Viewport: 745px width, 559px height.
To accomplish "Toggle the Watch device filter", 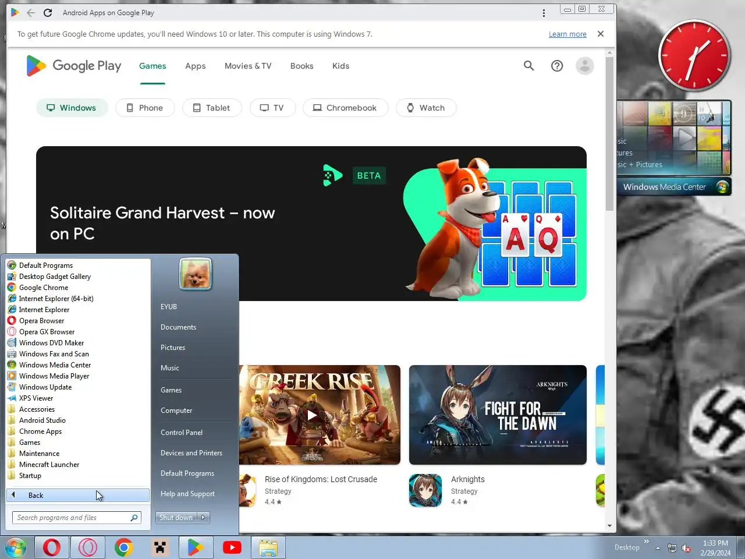I will [426, 108].
